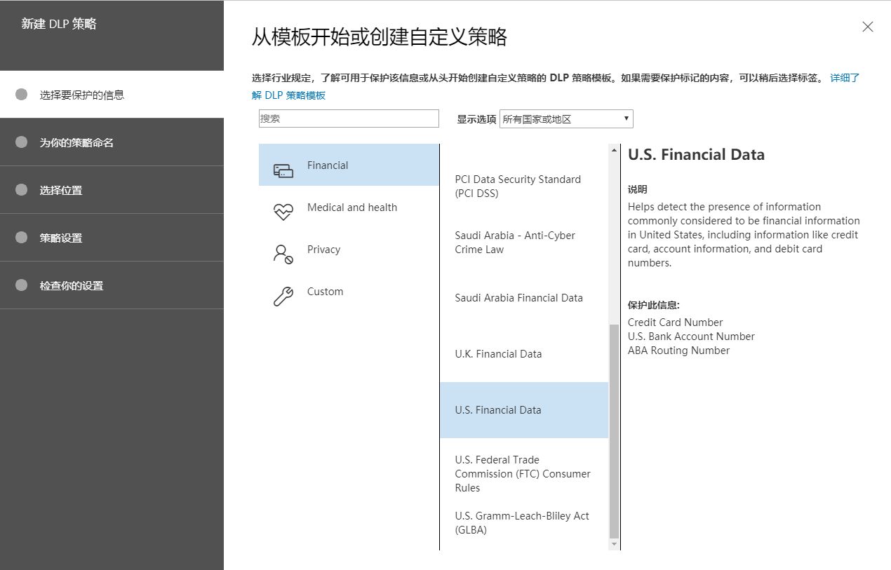This screenshot has height=570, width=891.
Task: Open the 所有国家或地区 dropdown
Action: [x=566, y=119]
